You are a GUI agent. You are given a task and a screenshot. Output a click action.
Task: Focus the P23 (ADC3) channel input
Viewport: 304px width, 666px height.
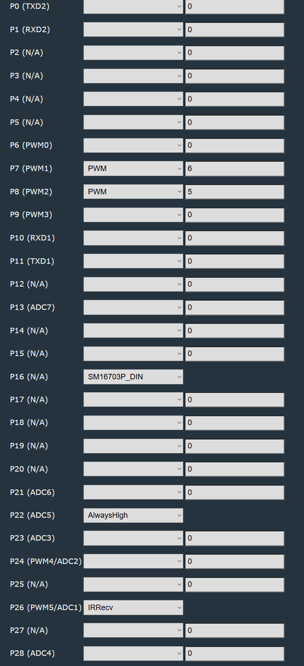(235, 538)
